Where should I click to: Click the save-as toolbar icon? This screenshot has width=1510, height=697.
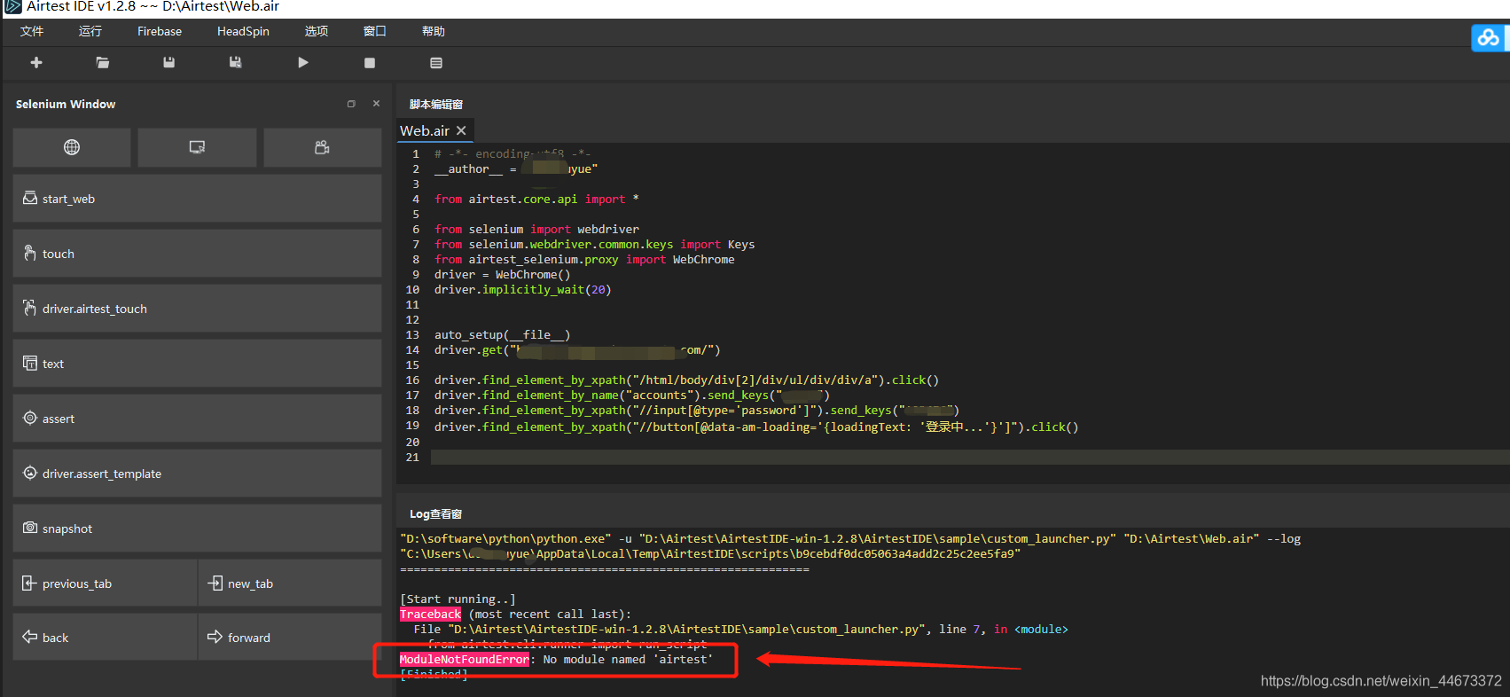tap(235, 63)
